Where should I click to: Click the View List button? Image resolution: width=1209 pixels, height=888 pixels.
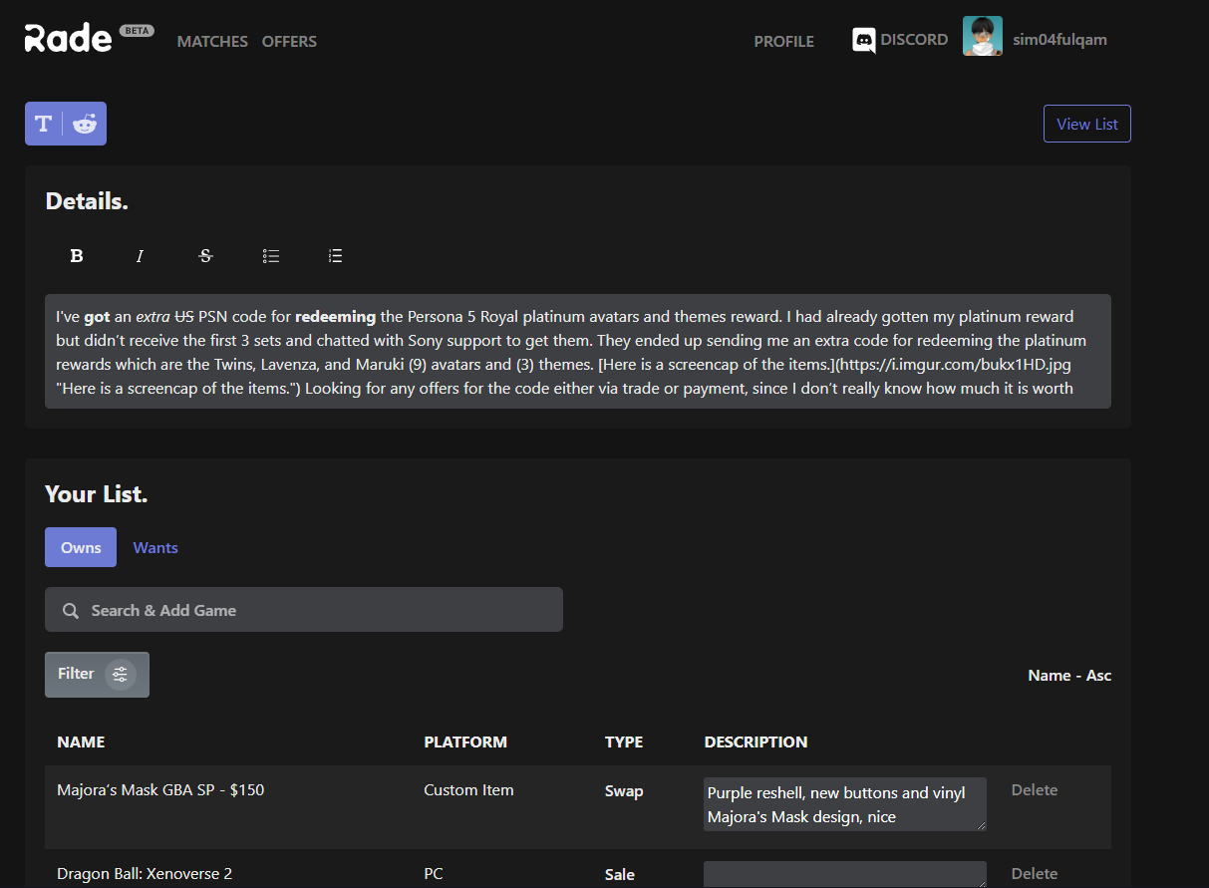pyautogui.click(x=1086, y=124)
